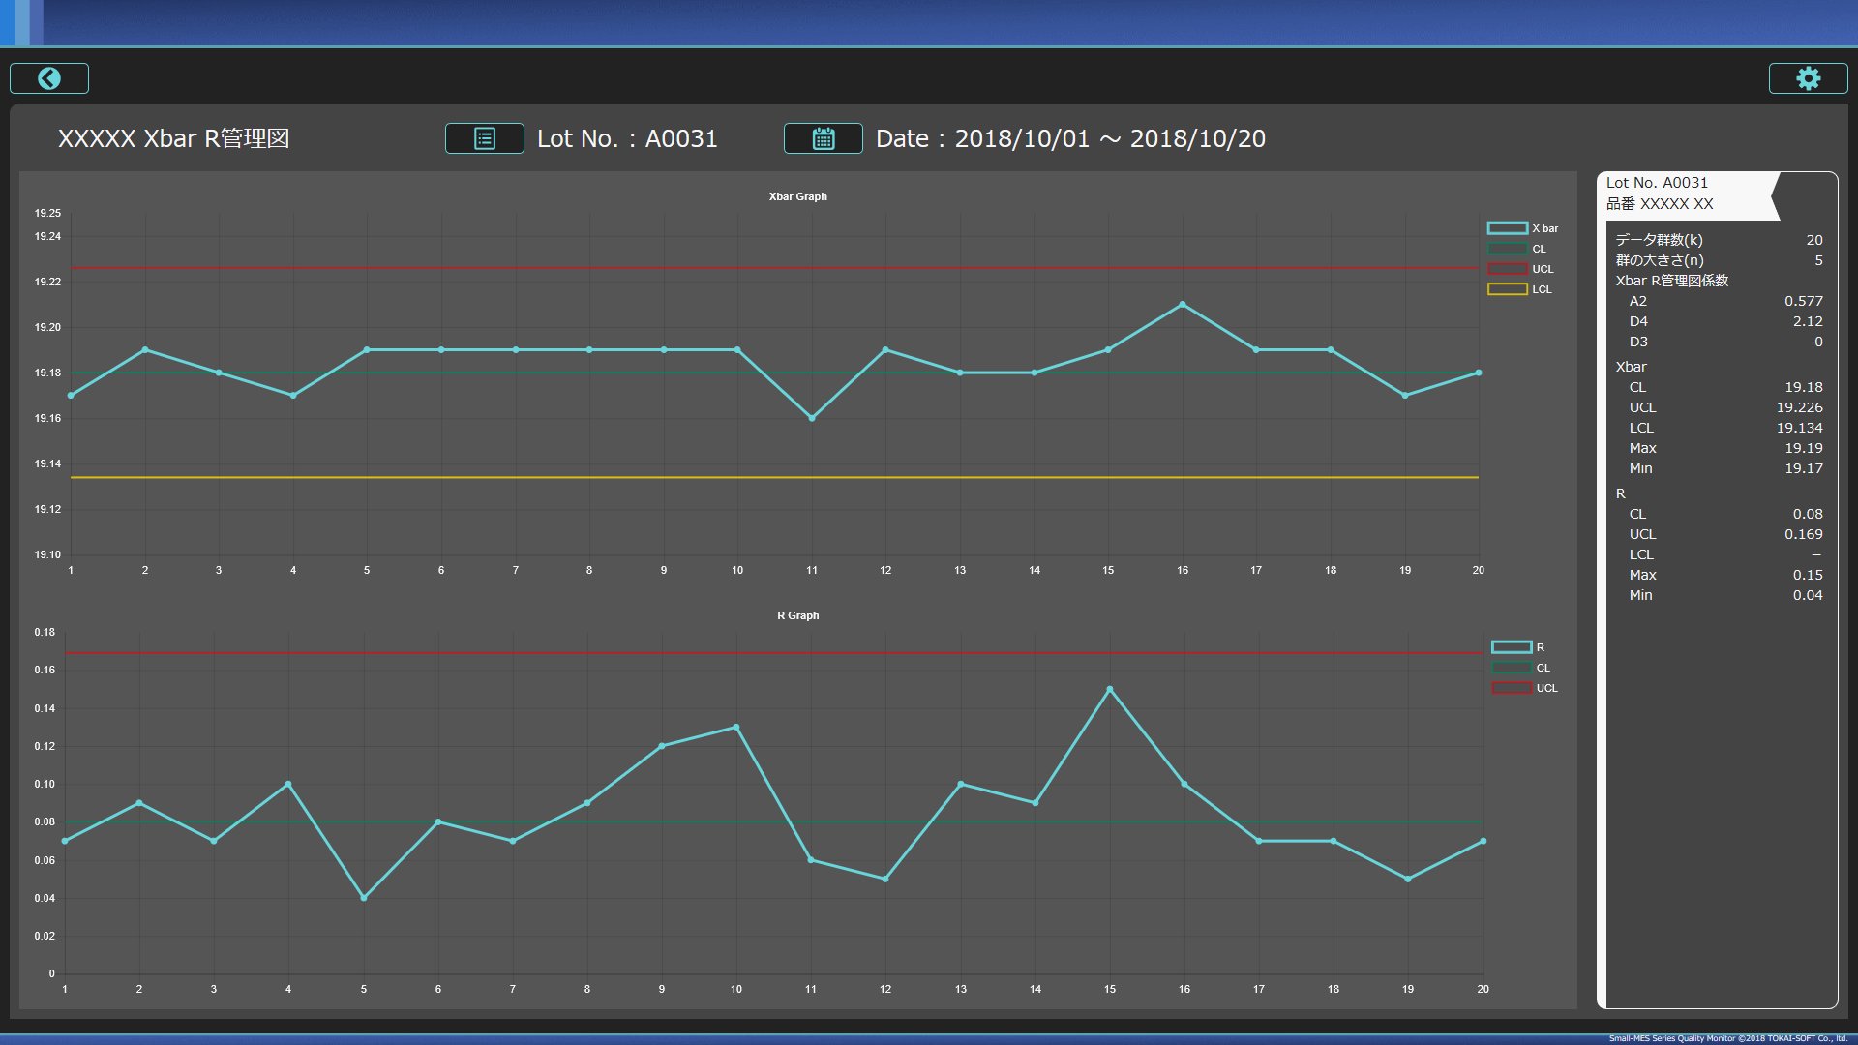The height and width of the screenshot is (1045, 1858).
Task: Toggle the X bar series legend
Action: [x=1522, y=228]
